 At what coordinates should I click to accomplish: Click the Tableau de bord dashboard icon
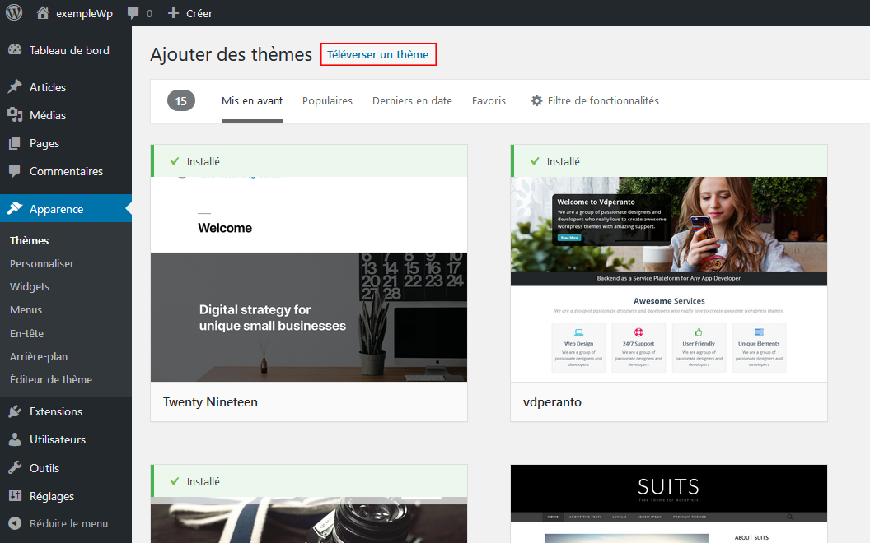[x=15, y=50]
